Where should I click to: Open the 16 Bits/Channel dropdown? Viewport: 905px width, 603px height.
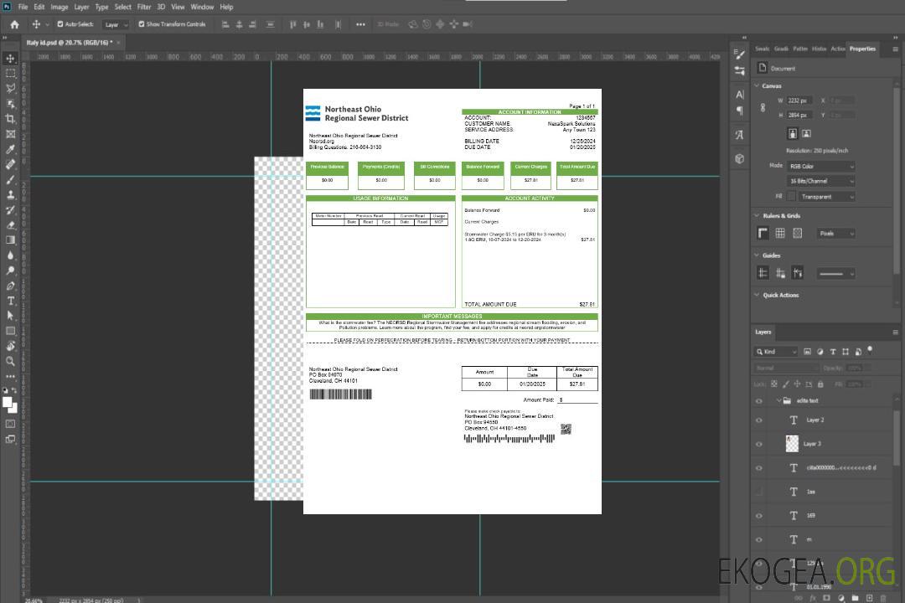820,181
